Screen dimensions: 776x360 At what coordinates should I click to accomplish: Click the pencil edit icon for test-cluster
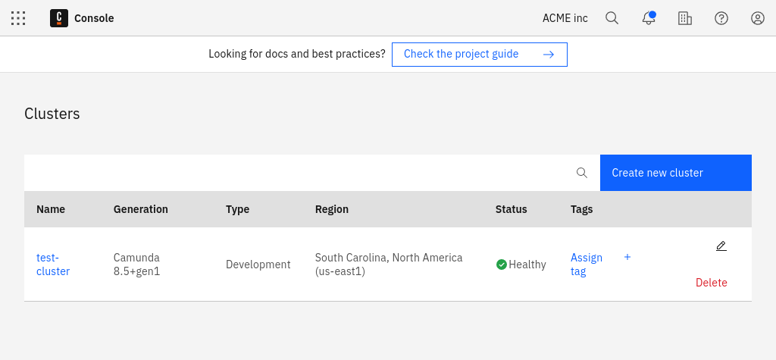click(721, 246)
